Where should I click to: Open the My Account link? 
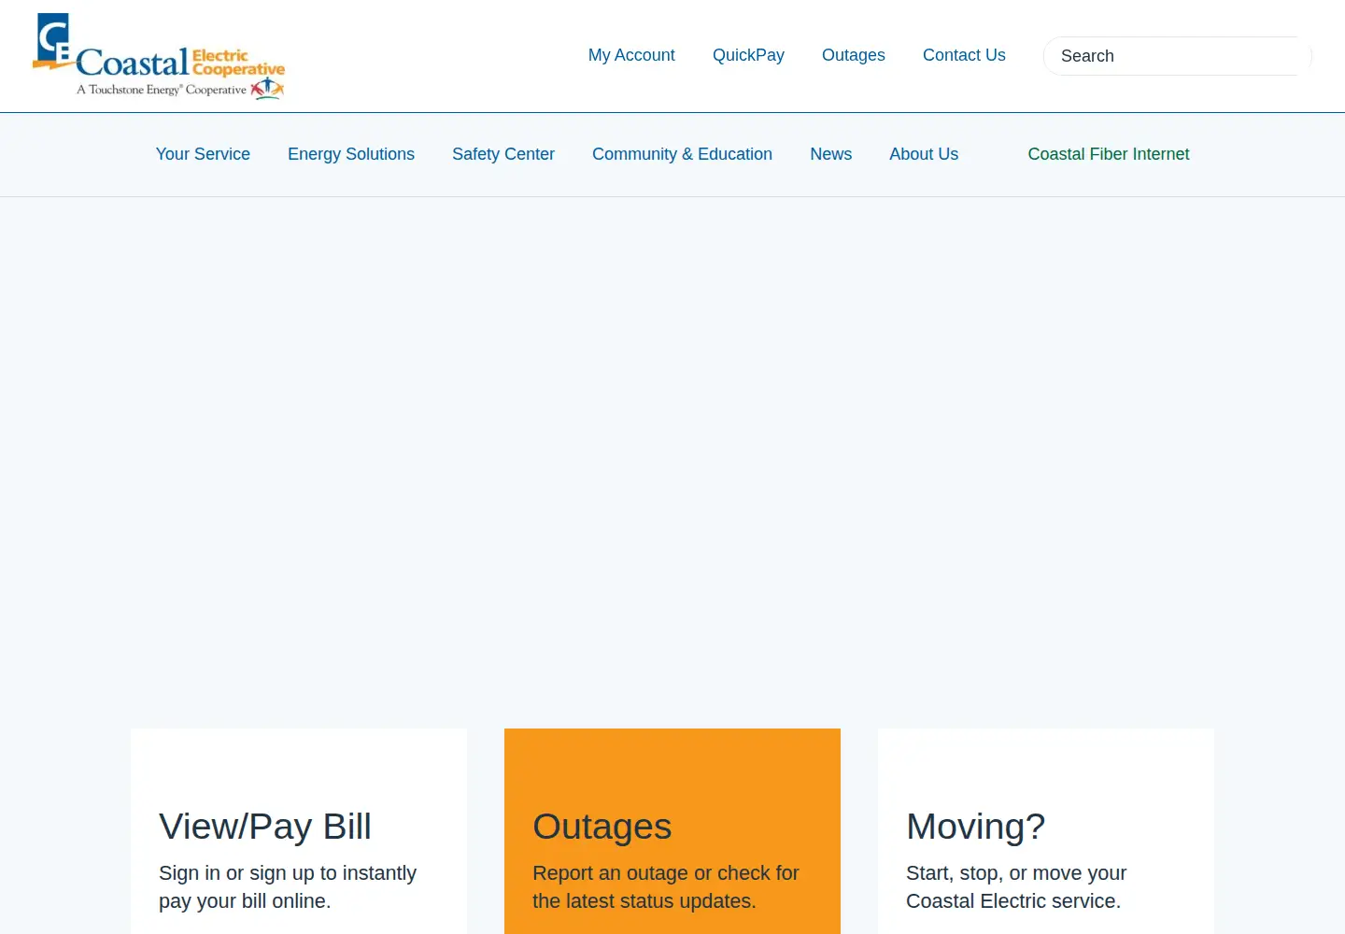631,55
